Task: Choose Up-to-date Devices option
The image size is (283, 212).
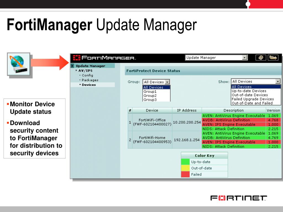Action: (x=256, y=91)
